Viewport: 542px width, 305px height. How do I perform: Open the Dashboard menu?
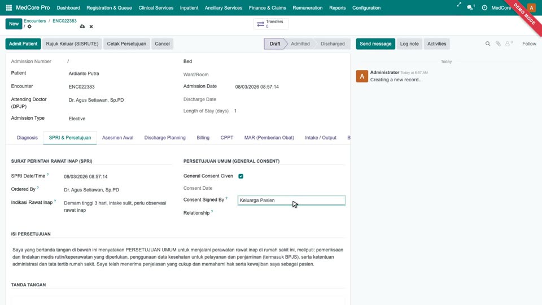tap(68, 7)
